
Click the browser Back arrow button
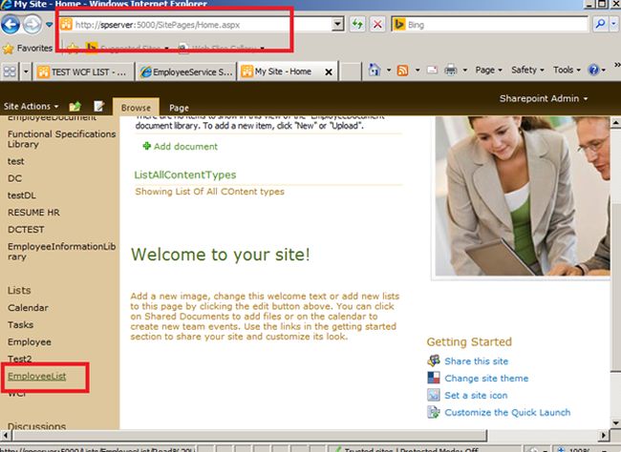pyautogui.click(x=11, y=25)
